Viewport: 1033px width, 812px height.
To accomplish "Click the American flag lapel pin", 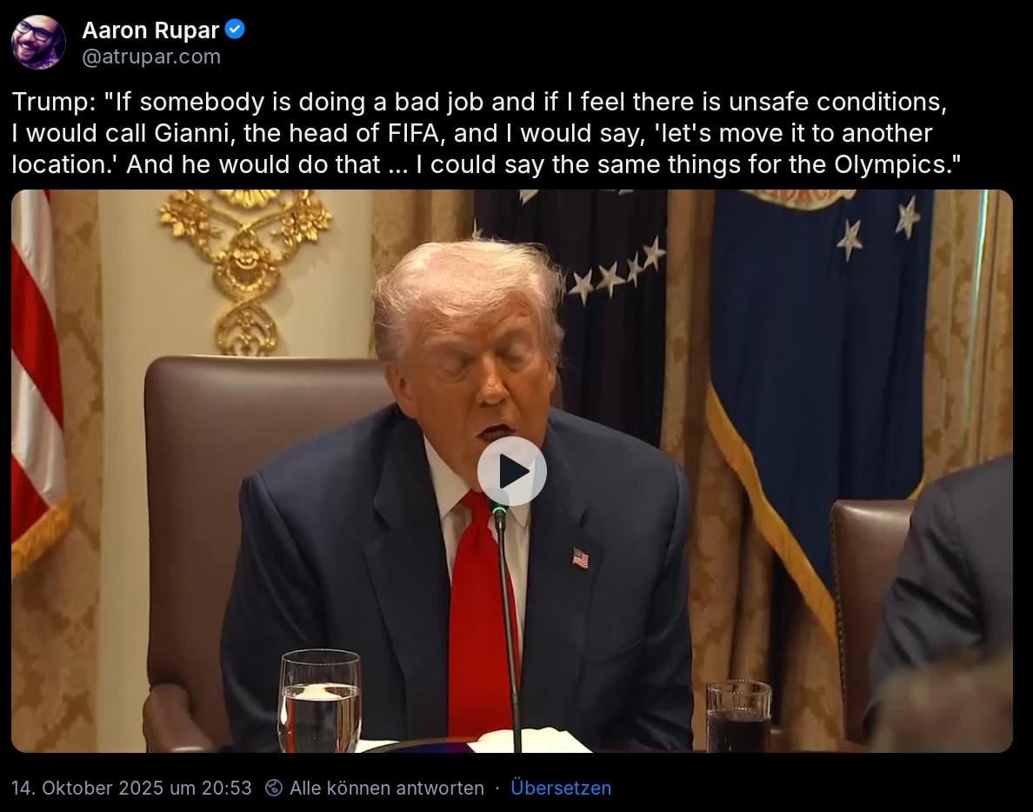I will coord(580,558).
